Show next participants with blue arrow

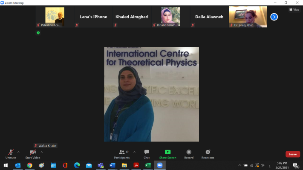[274, 17]
